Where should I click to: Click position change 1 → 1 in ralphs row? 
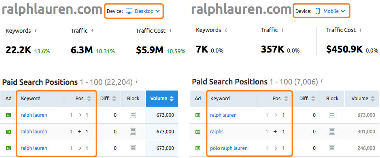275,132
